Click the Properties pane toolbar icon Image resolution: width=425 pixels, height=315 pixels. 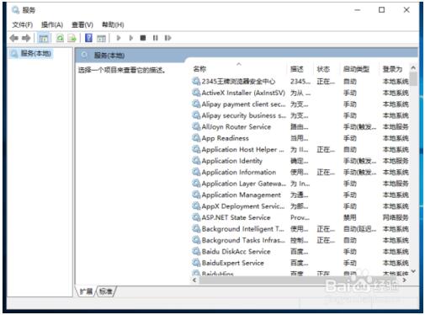coord(101,38)
